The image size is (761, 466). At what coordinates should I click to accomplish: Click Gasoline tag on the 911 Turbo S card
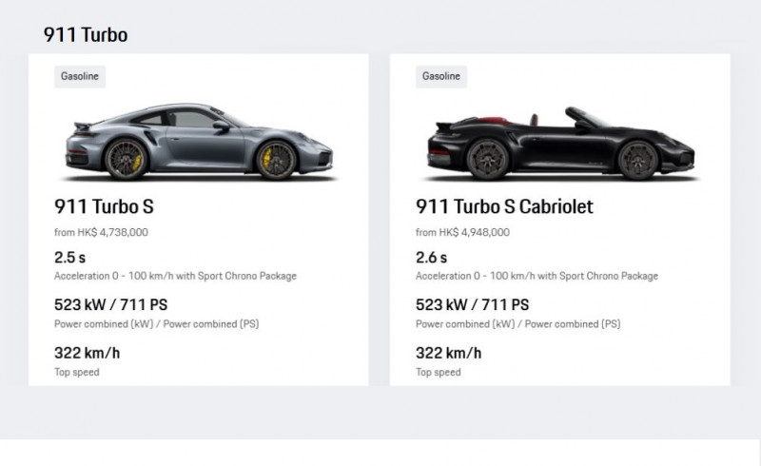[79, 76]
